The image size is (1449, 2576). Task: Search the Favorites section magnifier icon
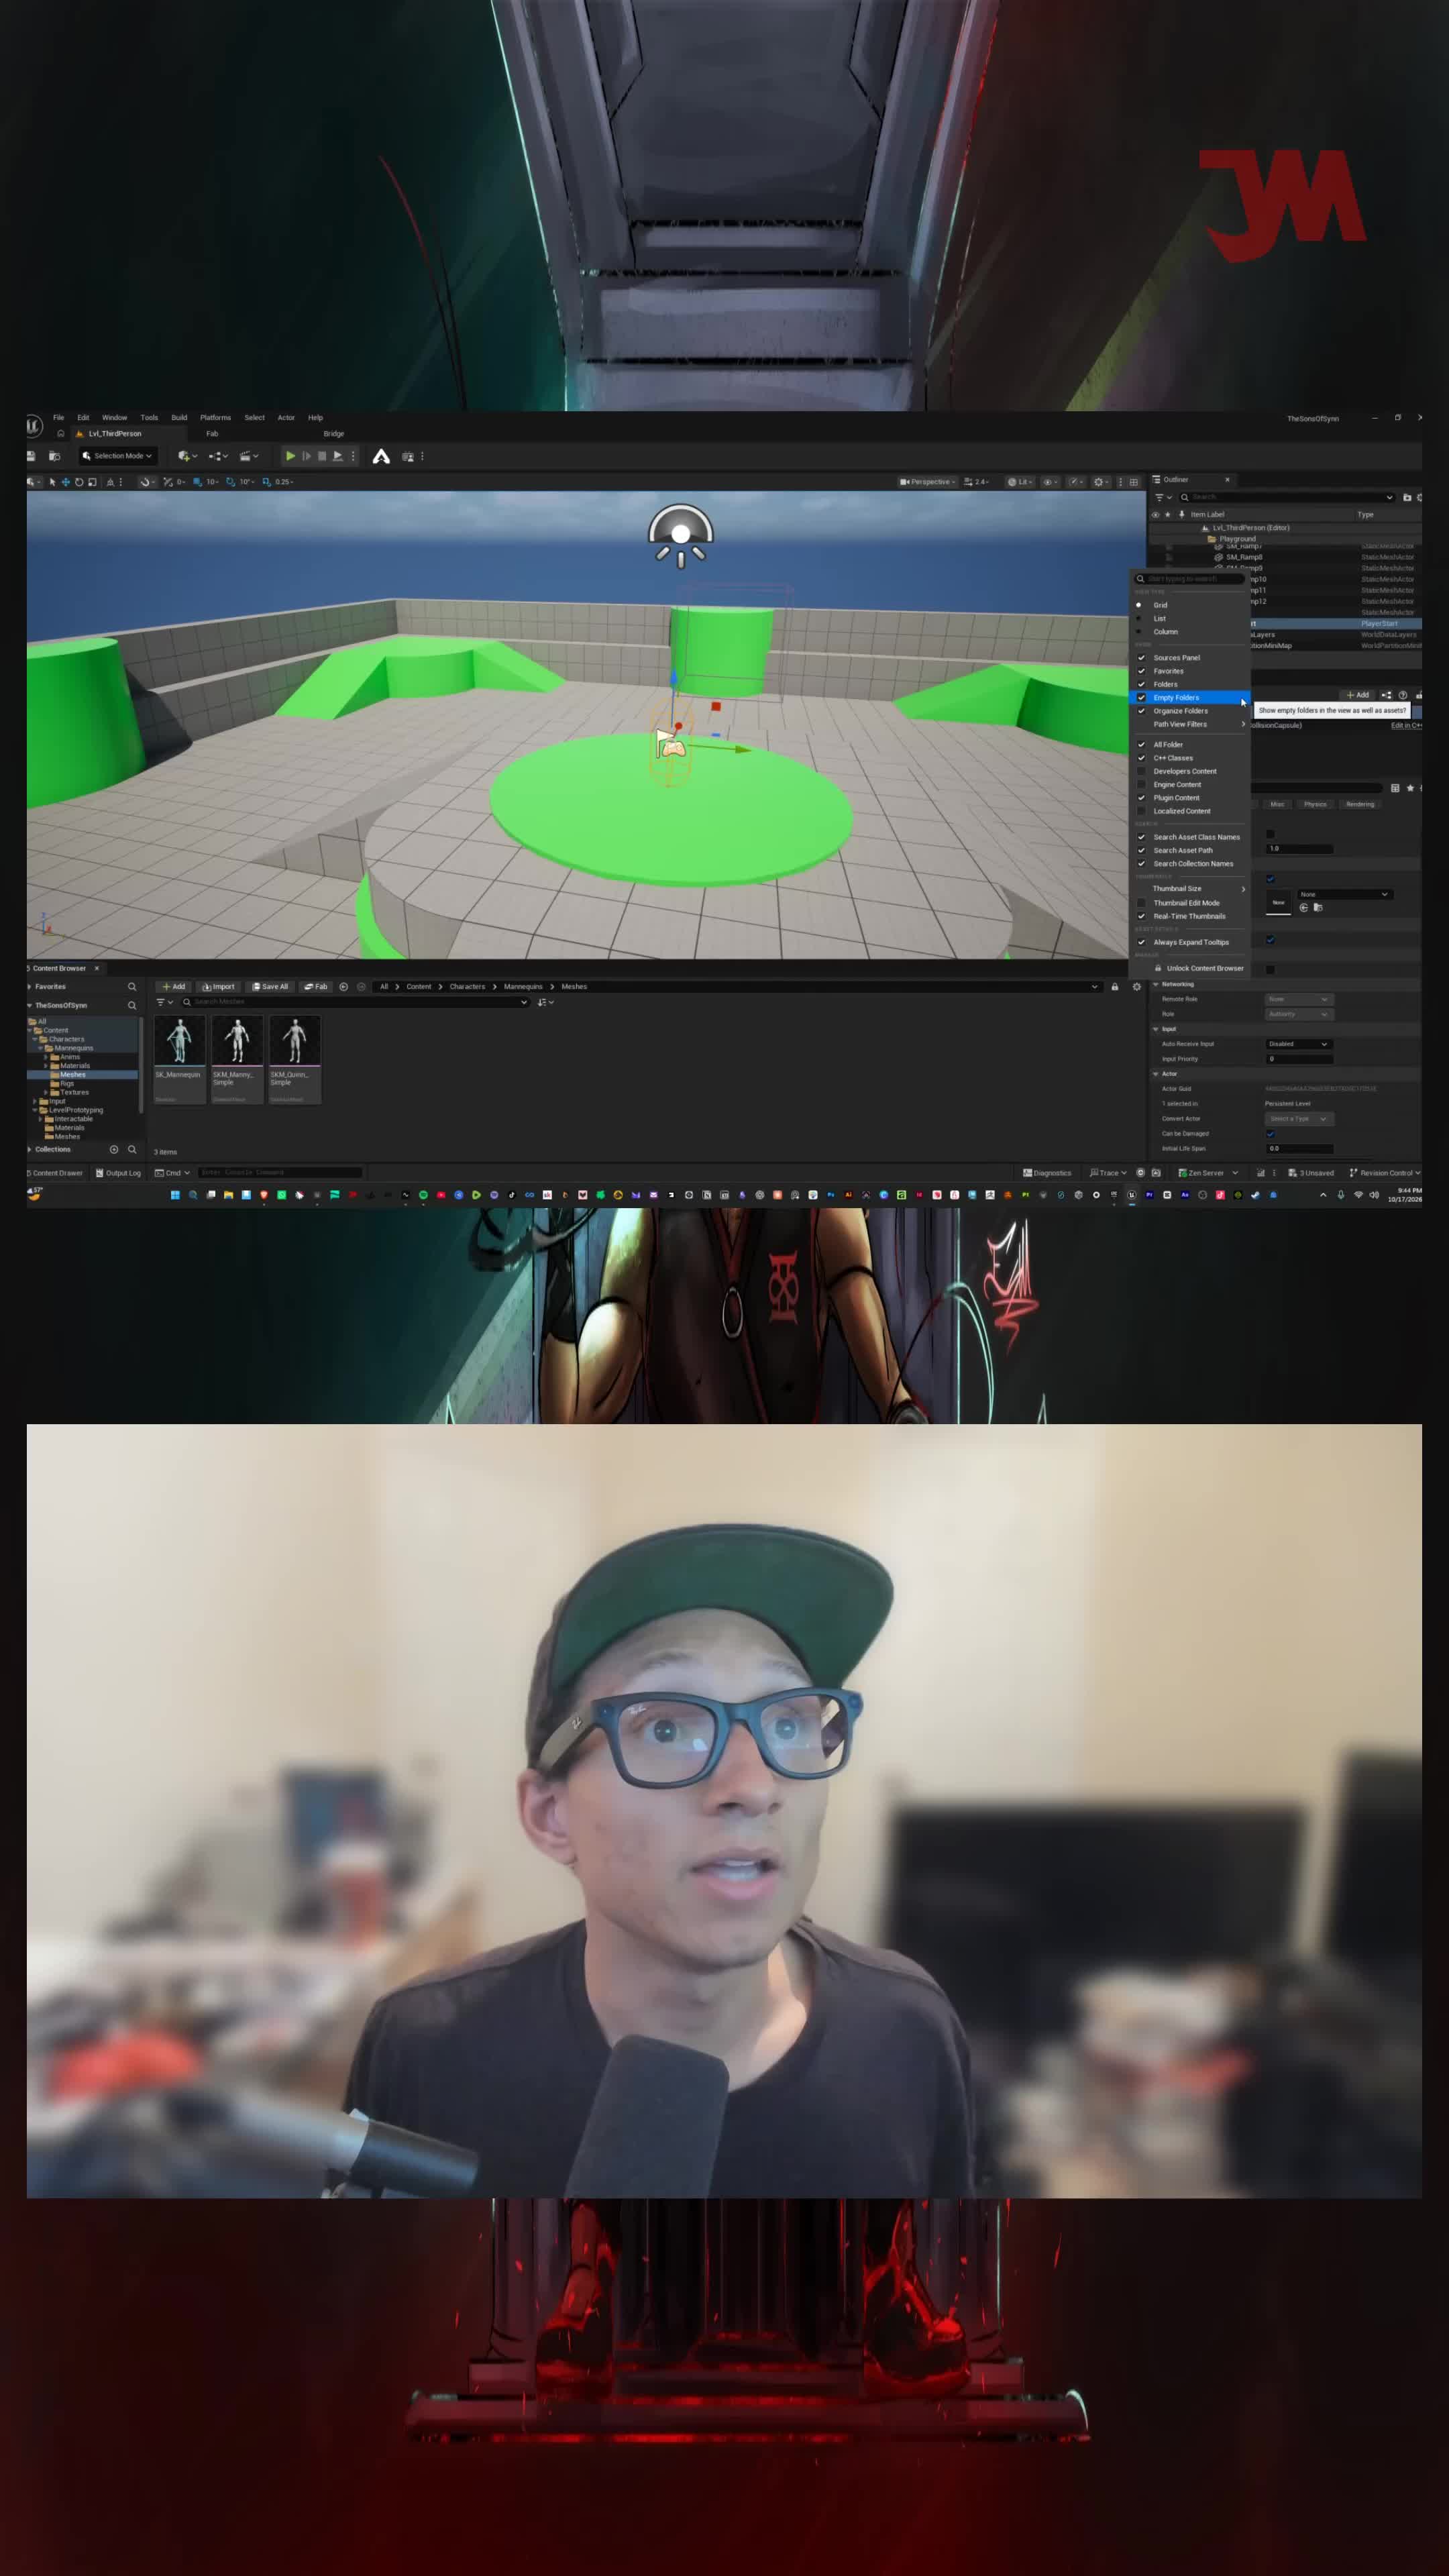coord(131,987)
